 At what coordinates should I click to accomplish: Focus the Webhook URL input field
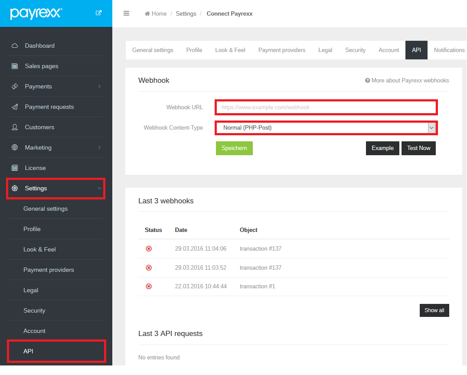pyautogui.click(x=326, y=107)
